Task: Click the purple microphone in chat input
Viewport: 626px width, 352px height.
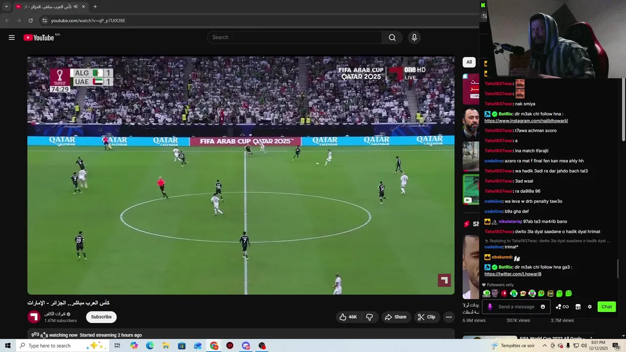Action: pos(490,307)
